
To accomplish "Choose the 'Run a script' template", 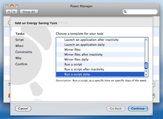I will [100, 64].
